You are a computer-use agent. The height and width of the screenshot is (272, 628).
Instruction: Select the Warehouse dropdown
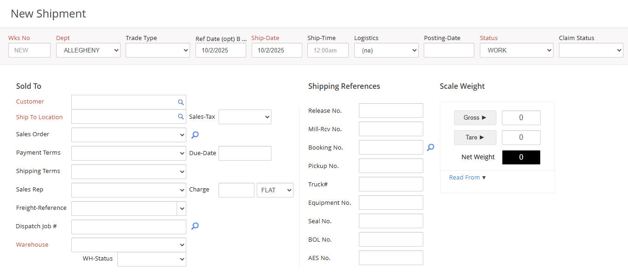tap(129, 245)
